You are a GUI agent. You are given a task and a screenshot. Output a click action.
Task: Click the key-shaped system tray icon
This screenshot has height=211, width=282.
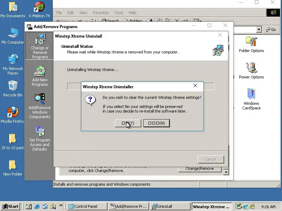252,206
